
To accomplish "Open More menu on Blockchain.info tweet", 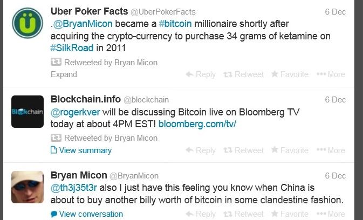I will tap(331, 150).
